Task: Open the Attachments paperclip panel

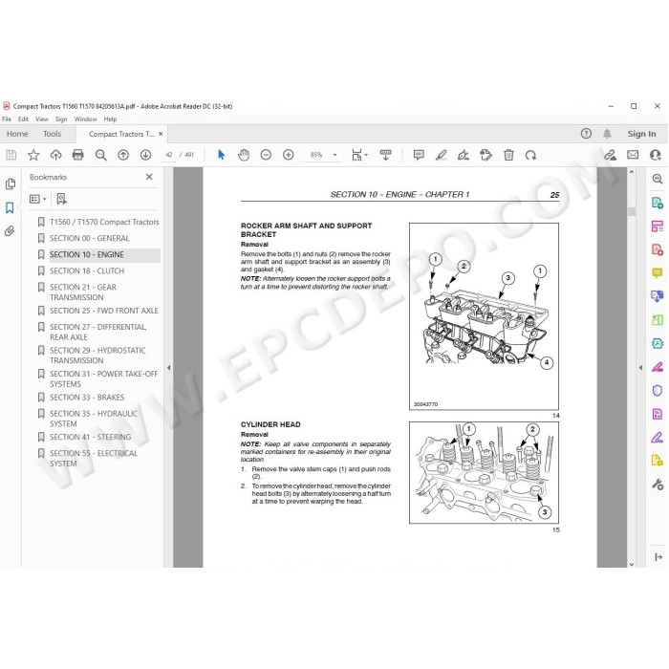Action: [10, 231]
